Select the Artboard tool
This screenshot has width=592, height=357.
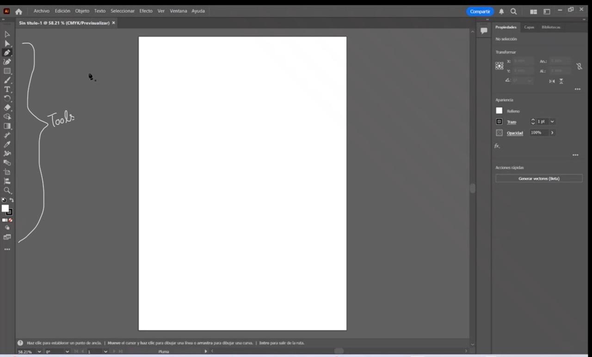(7, 172)
